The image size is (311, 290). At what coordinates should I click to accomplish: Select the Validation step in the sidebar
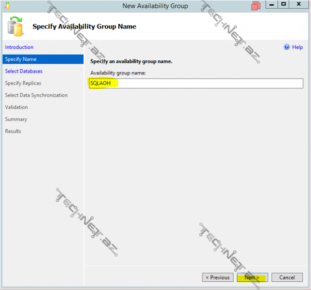[16, 107]
